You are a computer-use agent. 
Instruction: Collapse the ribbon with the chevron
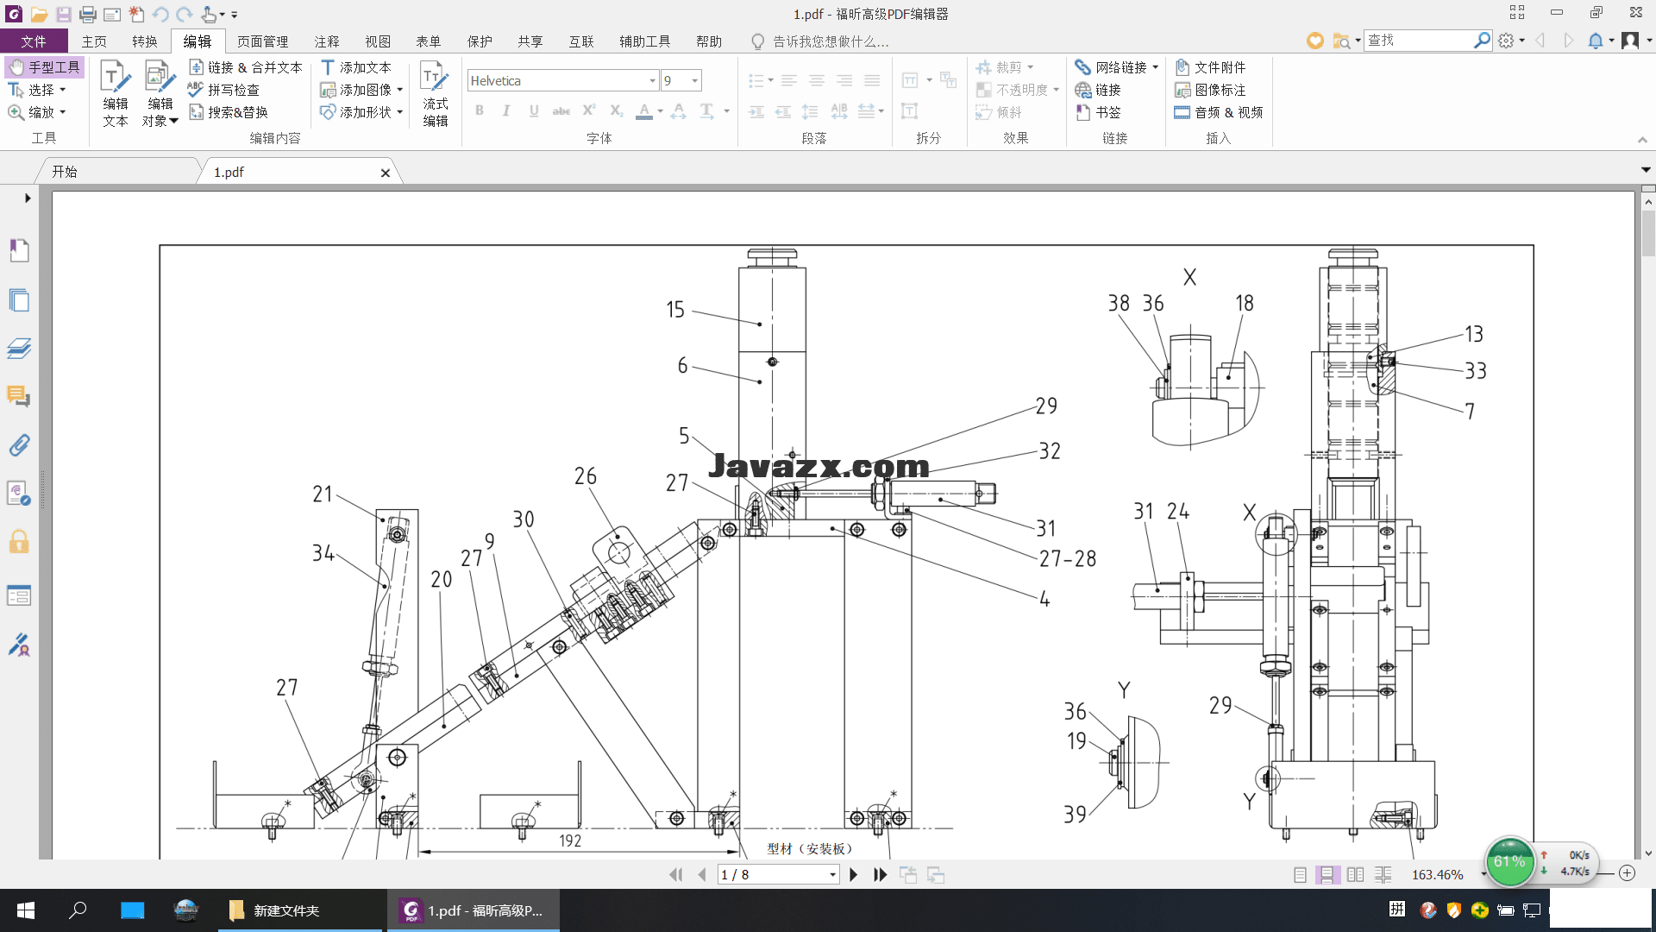tap(1642, 140)
